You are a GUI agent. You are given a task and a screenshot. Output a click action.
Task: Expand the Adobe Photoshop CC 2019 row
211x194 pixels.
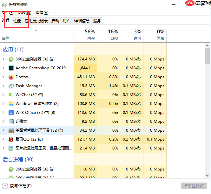point(3,68)
